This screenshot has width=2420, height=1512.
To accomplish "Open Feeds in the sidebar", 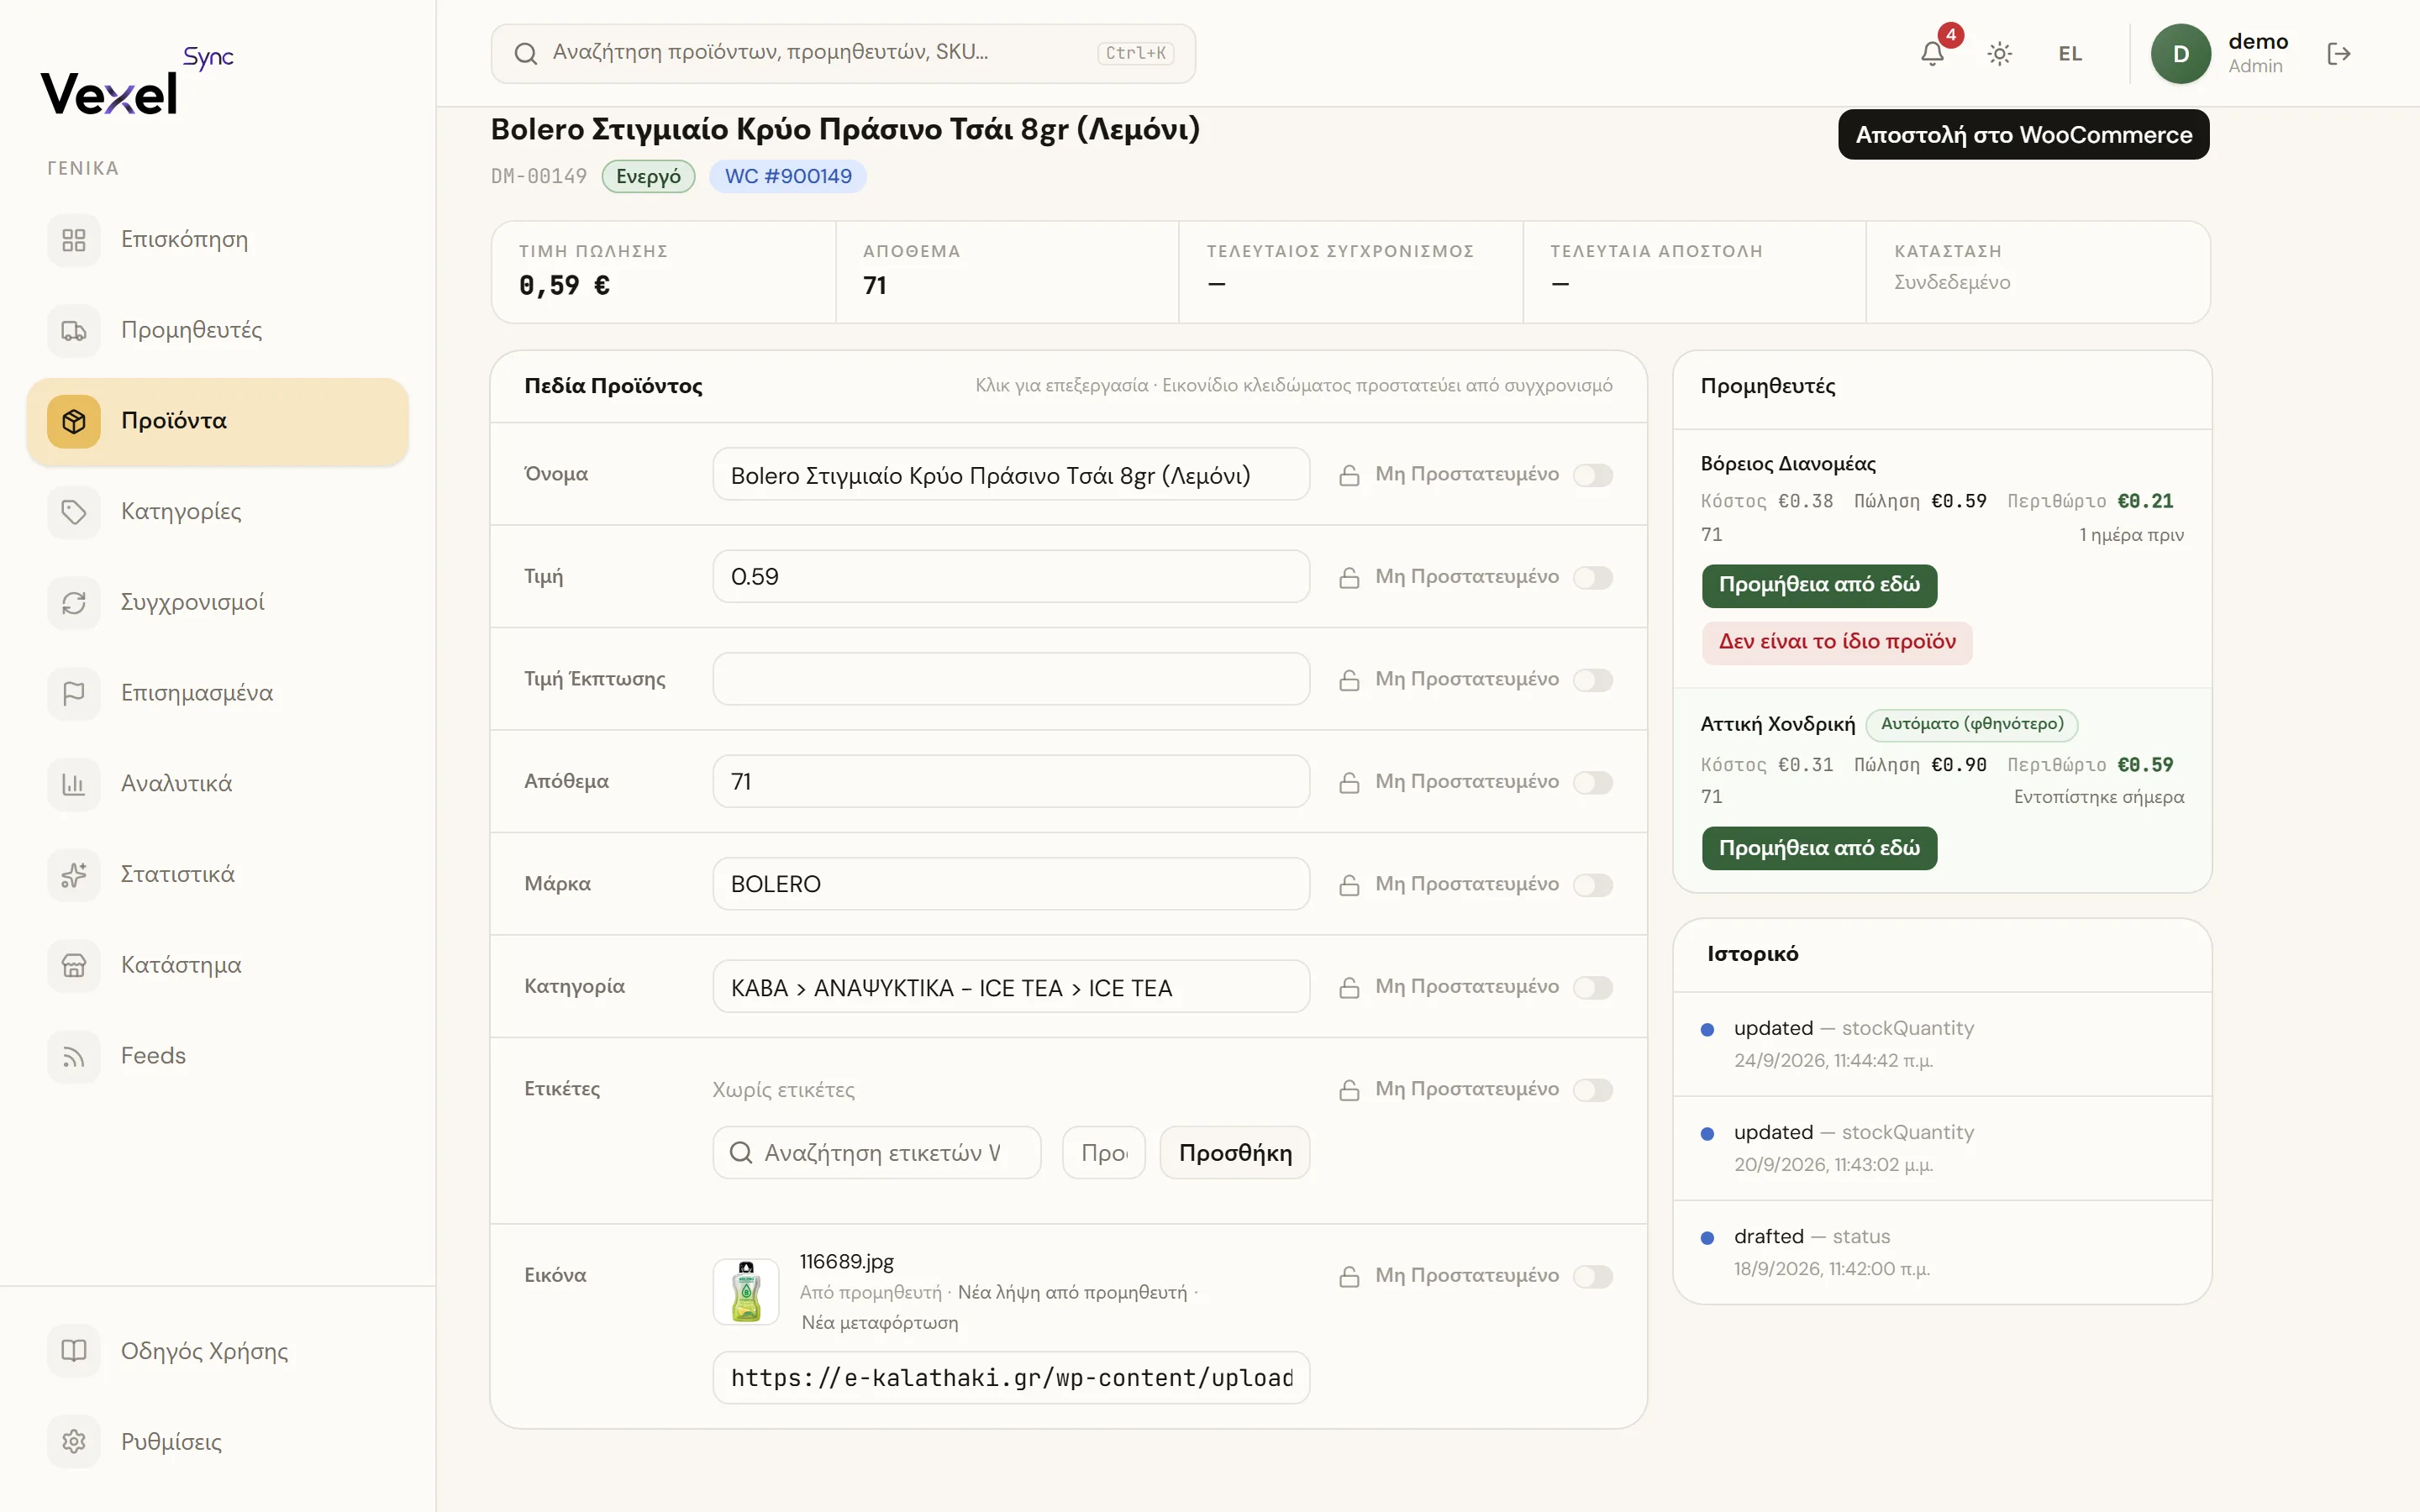I will pos(217,1056).
